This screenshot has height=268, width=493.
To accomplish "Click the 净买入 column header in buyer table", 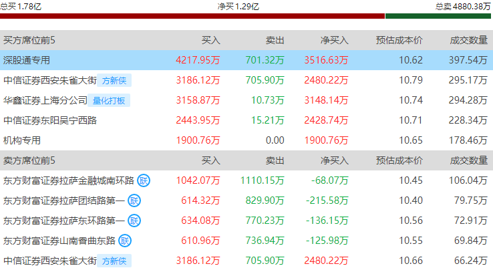I will (x=334, y=40).
